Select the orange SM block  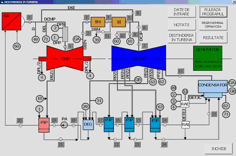tap(98, 22)
